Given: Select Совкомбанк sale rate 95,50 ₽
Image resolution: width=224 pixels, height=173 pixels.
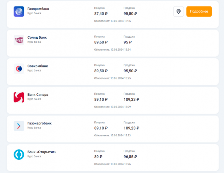Looking at the screenshot, I should (x=130, y=71).
